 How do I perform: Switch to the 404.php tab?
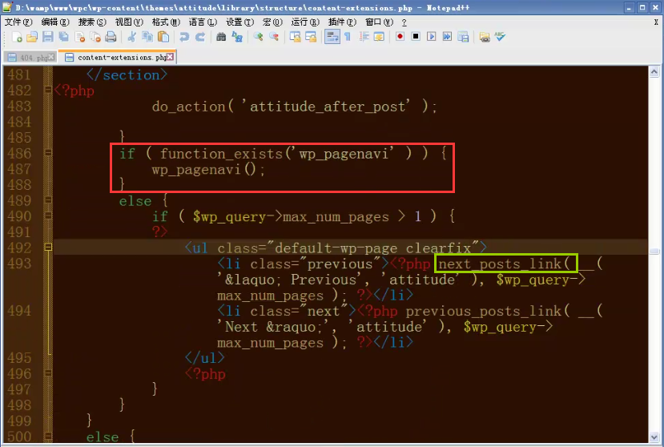click(x=30, y=57)
